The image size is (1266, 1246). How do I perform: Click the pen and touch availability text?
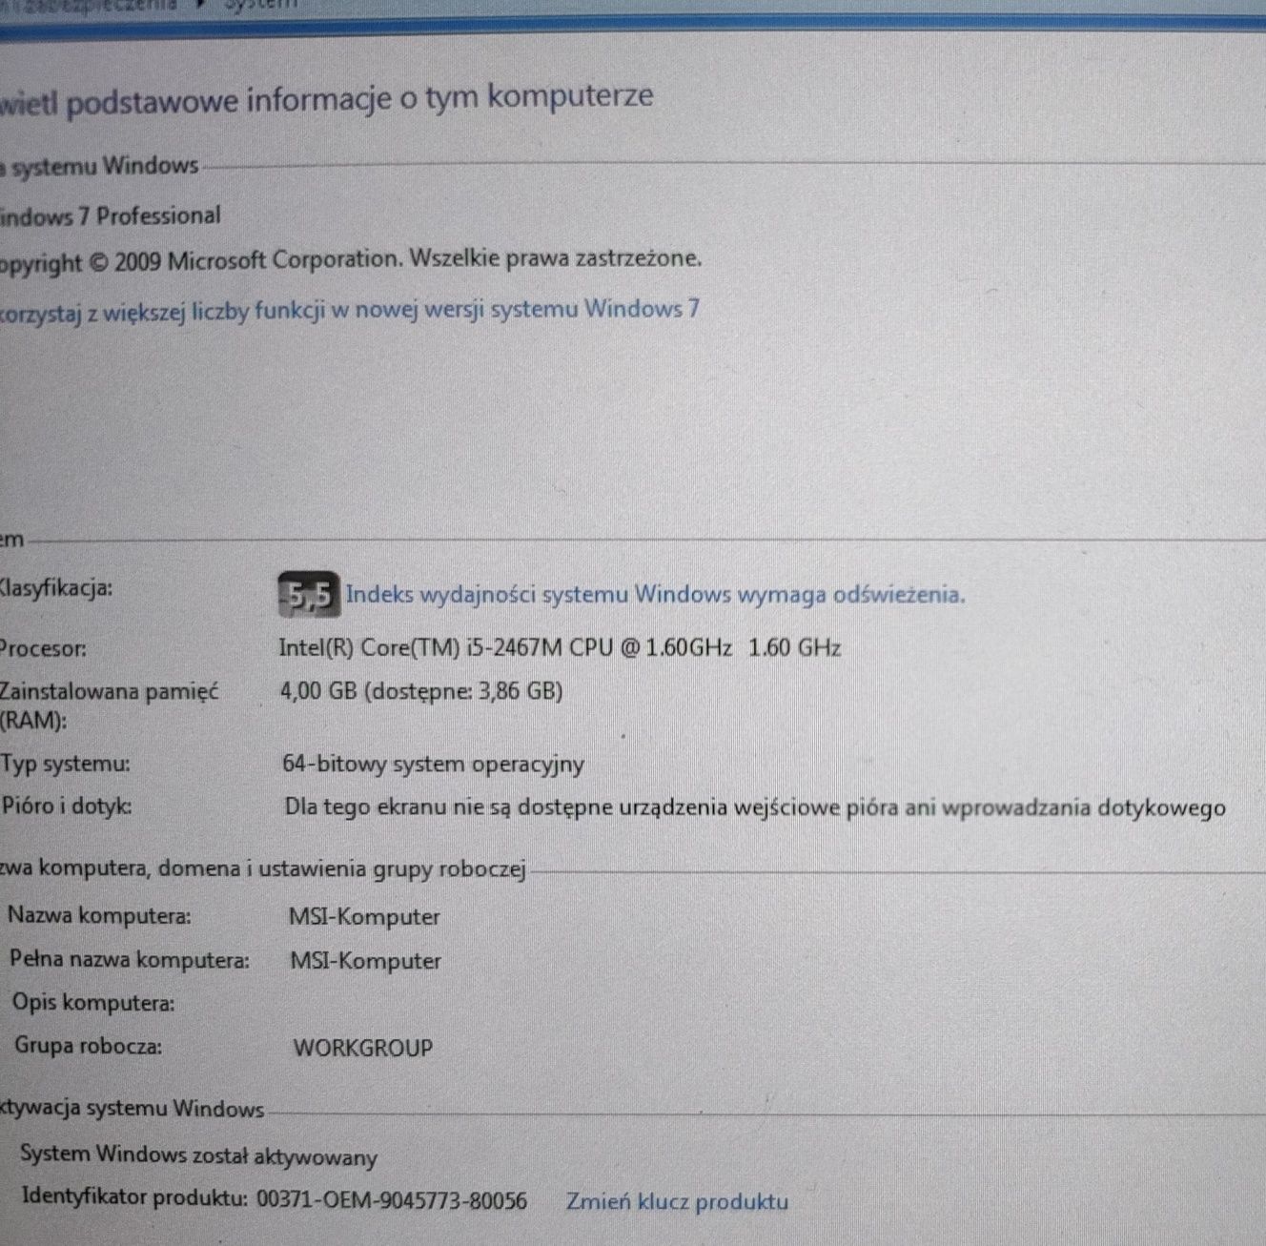754,808
